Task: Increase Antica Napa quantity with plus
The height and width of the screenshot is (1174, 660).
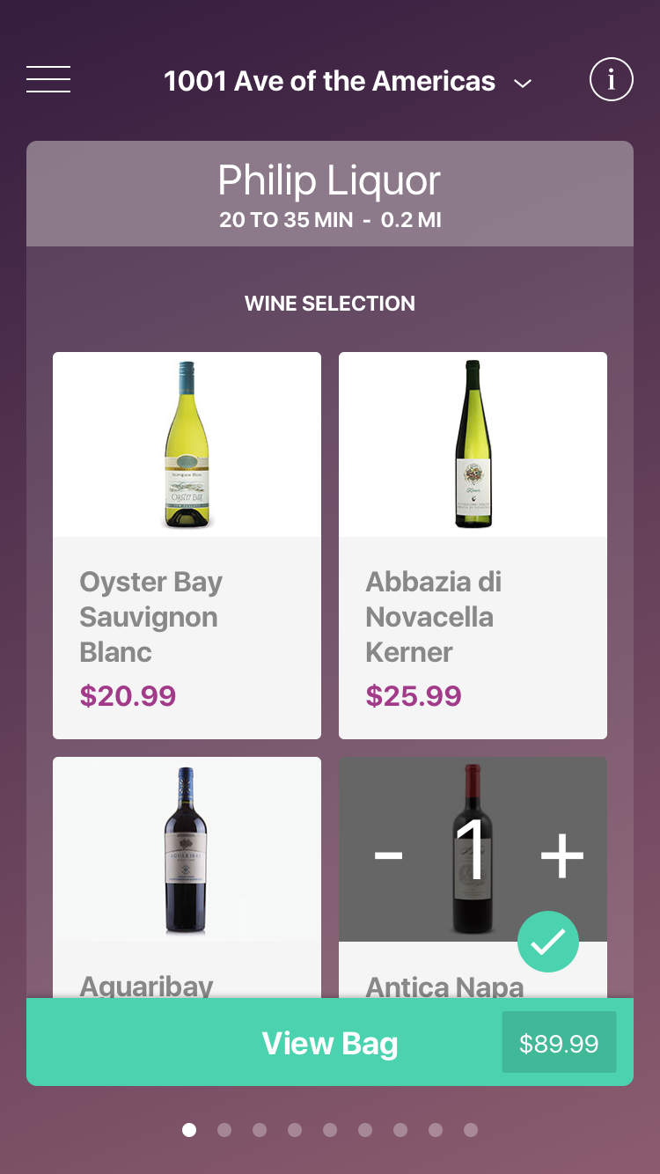Action: pyautogui.click(x=561, y=854)
